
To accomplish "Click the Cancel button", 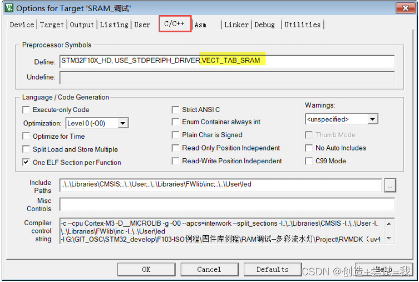I will pos(209,269).
